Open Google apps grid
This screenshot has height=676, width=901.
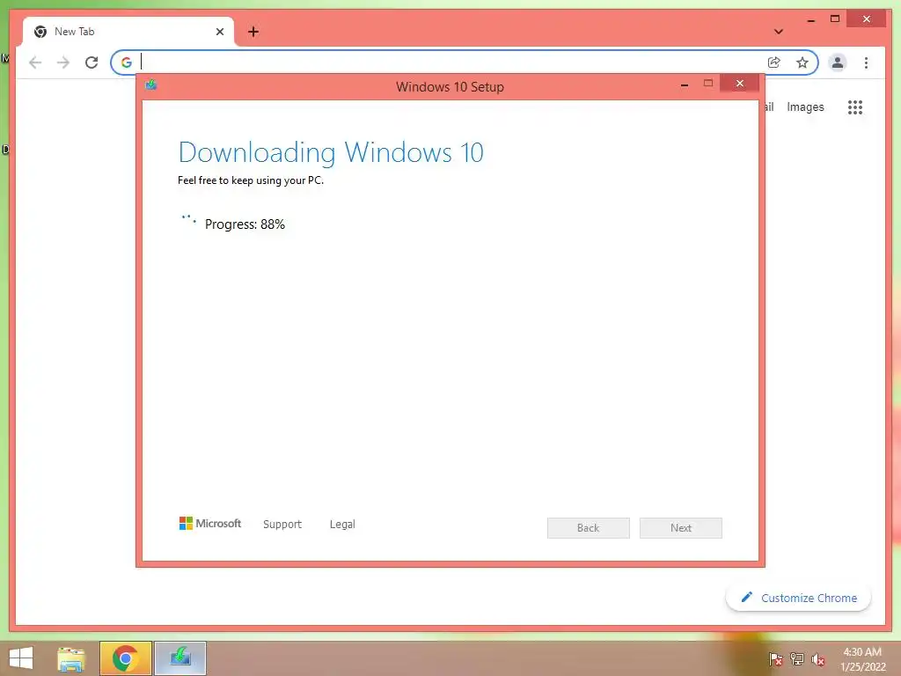855,107
